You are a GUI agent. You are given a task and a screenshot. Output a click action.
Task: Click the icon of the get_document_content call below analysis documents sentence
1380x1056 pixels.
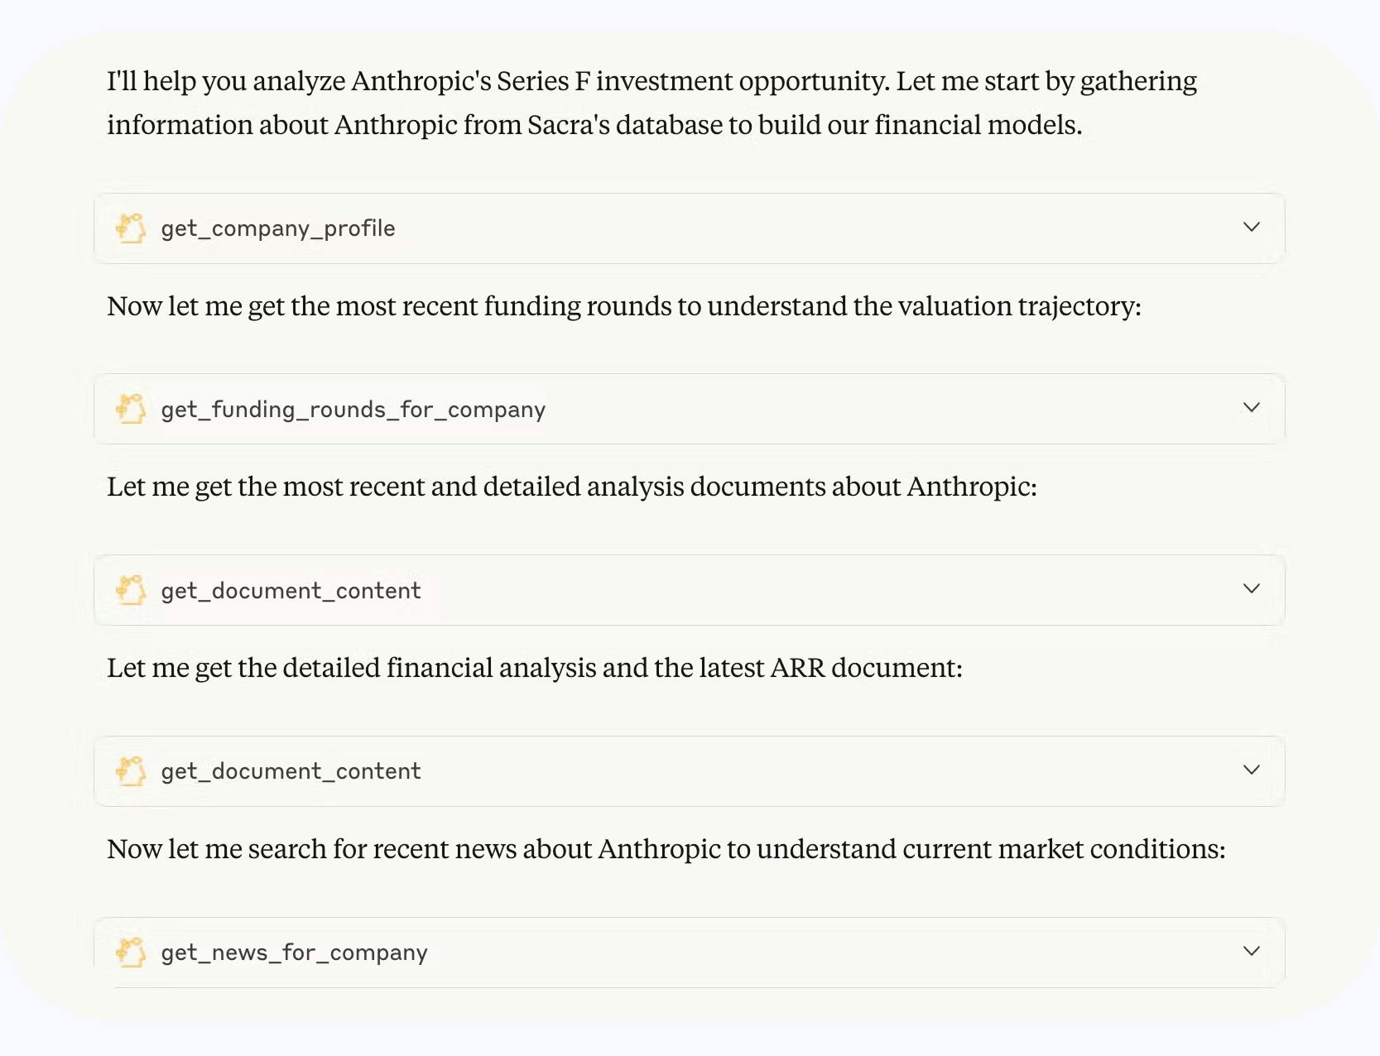pos(131,590)
